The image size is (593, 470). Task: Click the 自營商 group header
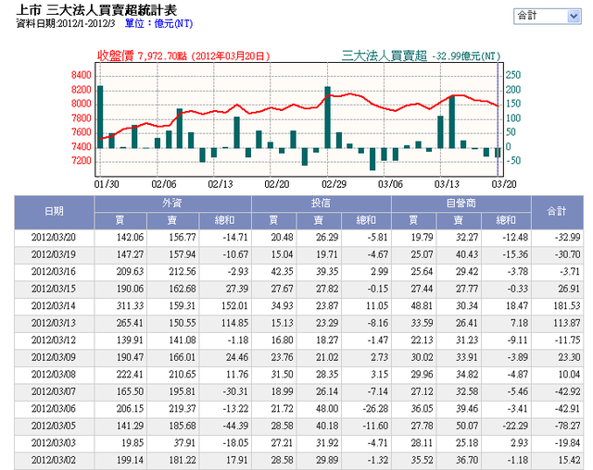461,204
